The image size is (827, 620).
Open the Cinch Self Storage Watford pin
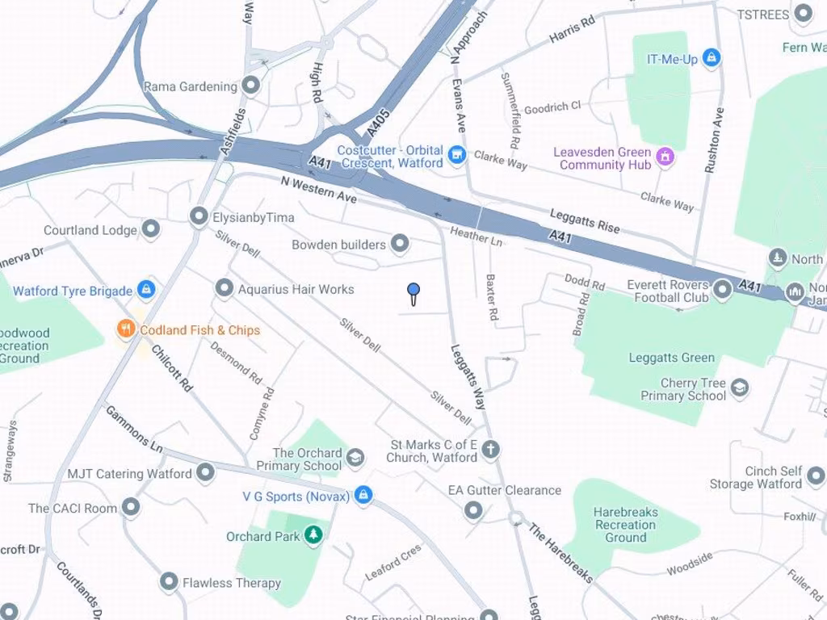coord(816,476)
